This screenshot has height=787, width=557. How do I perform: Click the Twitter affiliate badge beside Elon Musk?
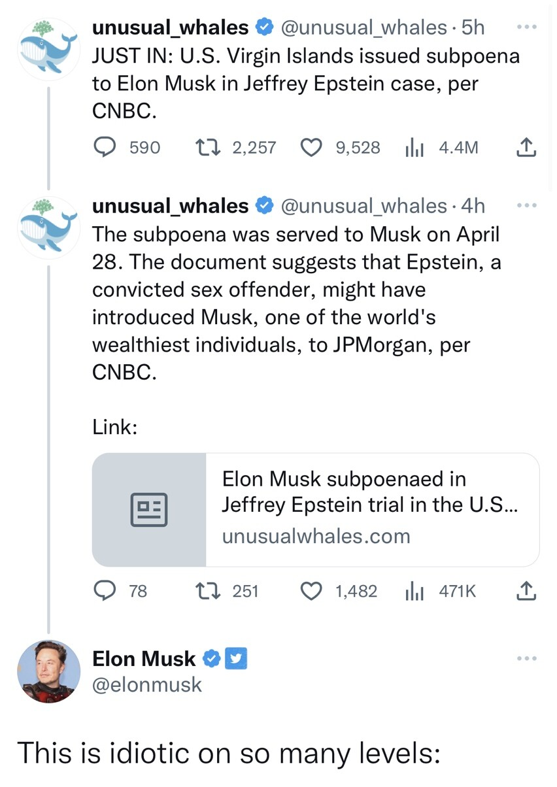(x=236, y=659)
